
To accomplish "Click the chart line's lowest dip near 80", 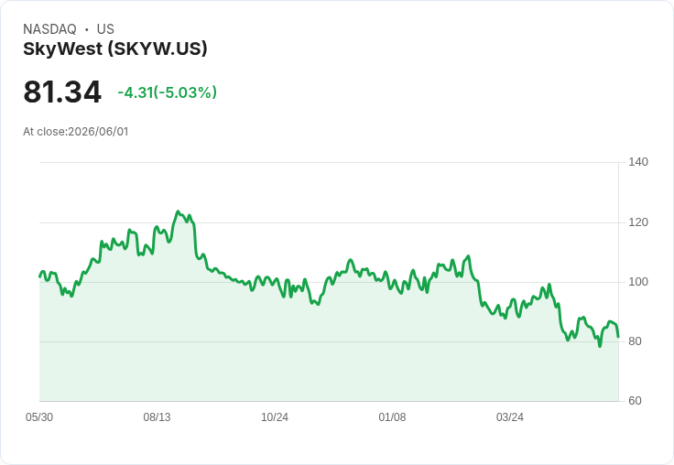I will pyautogui.click(x=600, y=346).
